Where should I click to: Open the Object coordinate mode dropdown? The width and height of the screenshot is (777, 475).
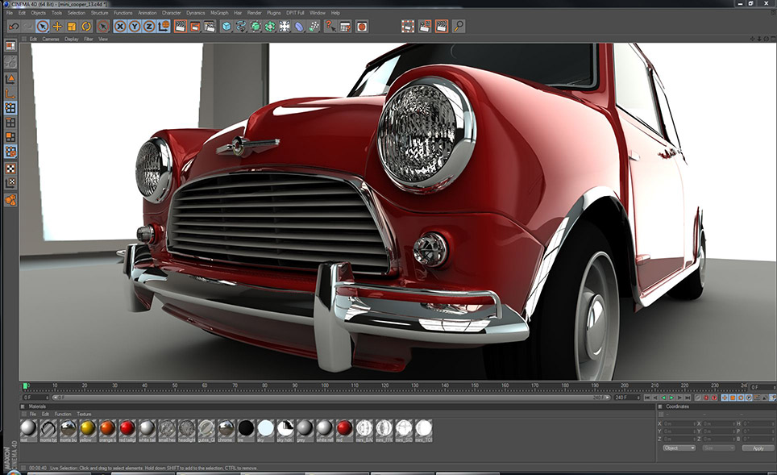point(679,448)
